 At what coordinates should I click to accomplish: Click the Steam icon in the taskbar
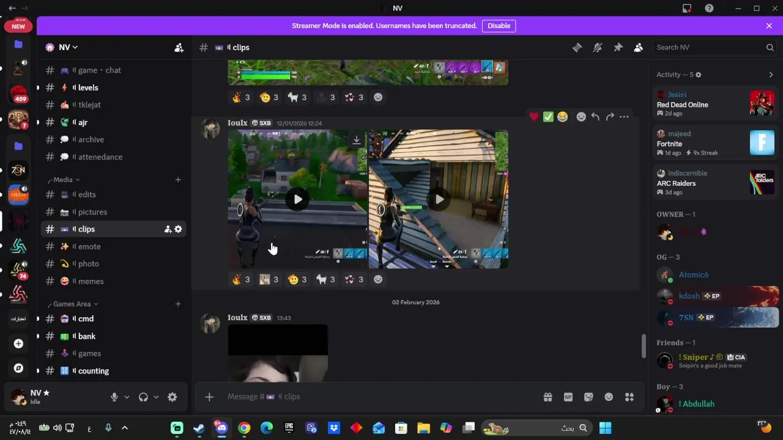coord(199,428)
